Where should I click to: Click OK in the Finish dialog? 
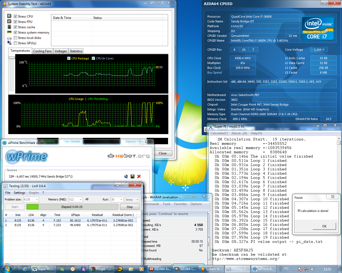click(x=324, y=226)
